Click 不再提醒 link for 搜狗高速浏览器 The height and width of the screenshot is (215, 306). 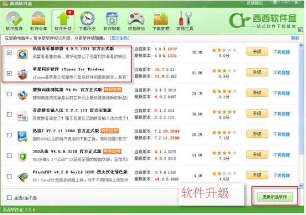pyautogui.click(x=281, y=93)
